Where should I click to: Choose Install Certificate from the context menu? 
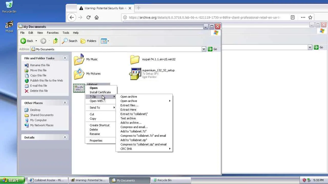click(x=101, y=92)
